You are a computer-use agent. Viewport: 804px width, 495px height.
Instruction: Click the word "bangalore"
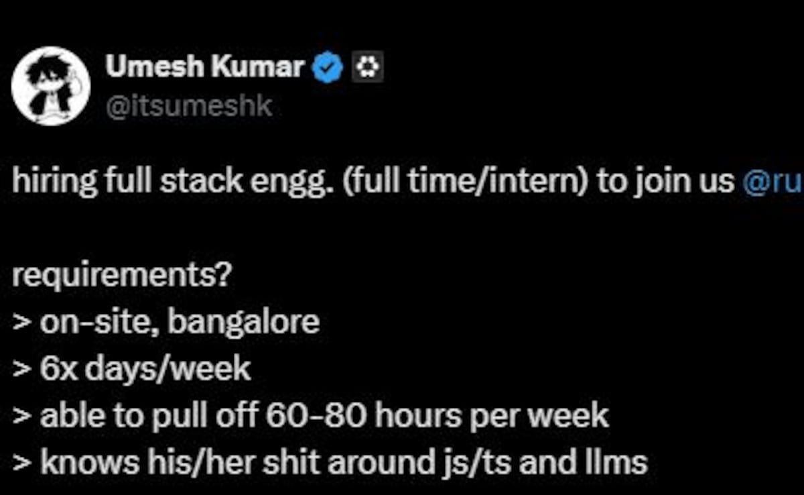(243, 323)
